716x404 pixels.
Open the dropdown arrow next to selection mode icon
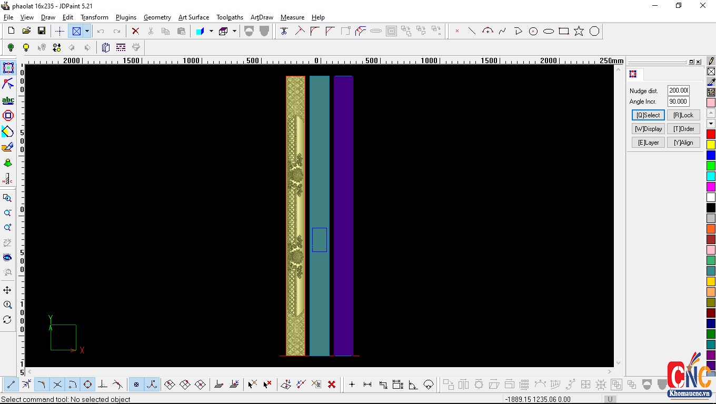[x=87, y=31]
